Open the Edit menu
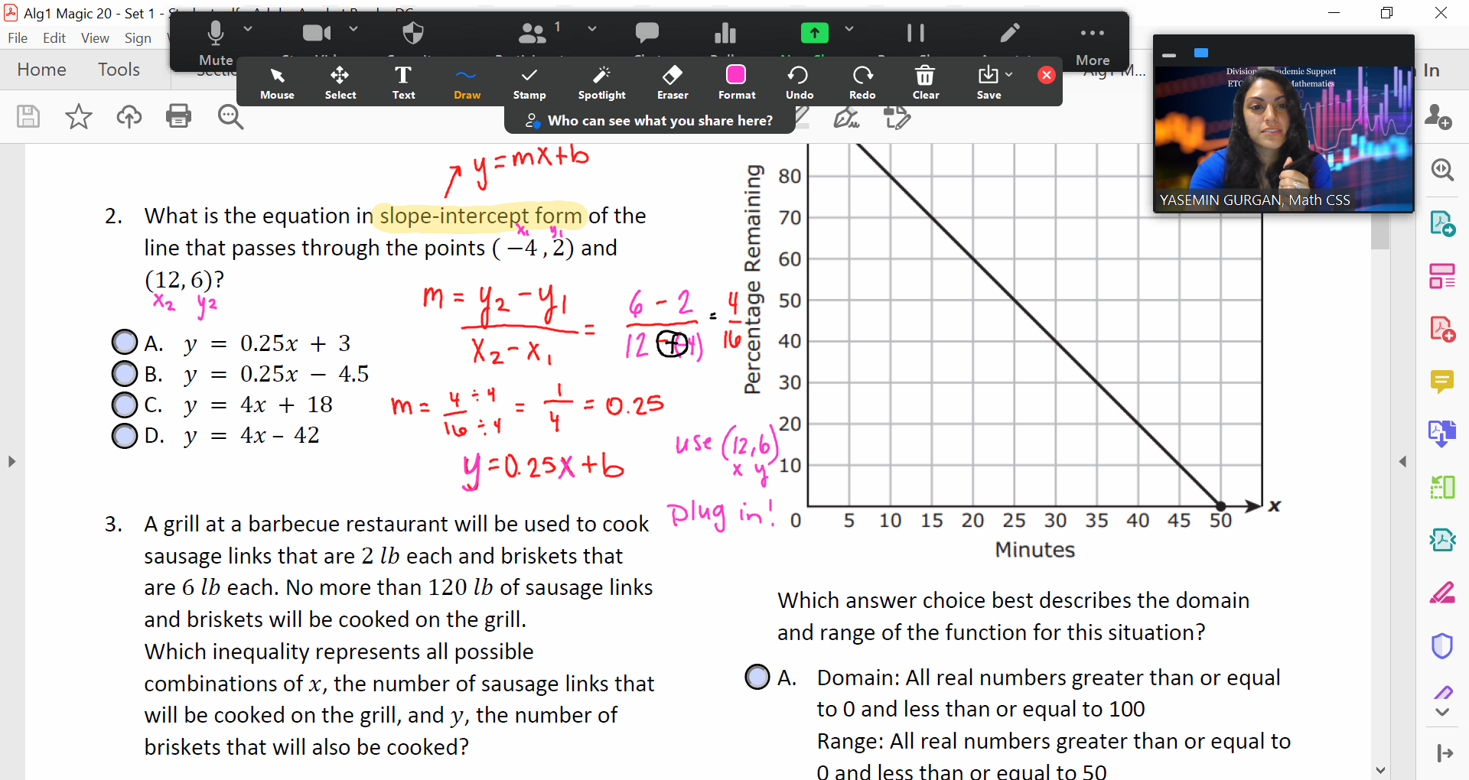 pyautogui.click(x=54, y=37)
